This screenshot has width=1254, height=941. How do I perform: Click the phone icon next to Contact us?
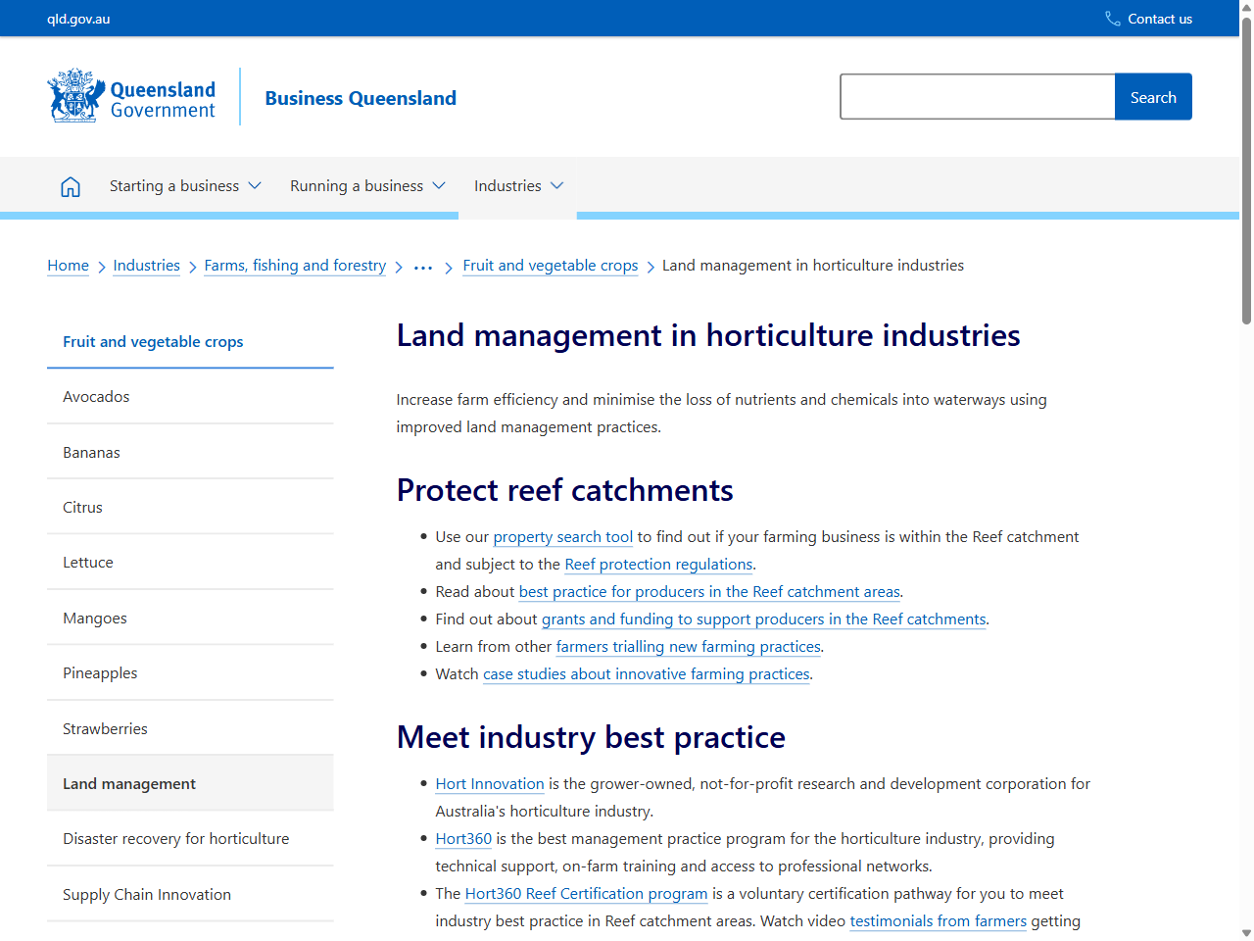click(x=1111, y=18)
